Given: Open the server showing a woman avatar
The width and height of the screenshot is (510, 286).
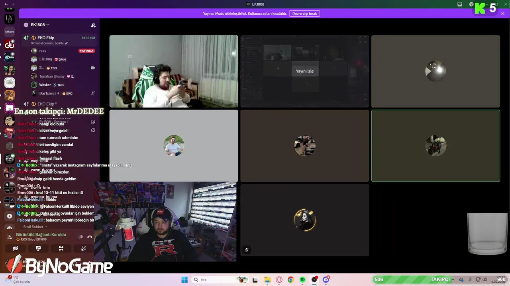Looking at the screenshot, I should click(10, 70).
